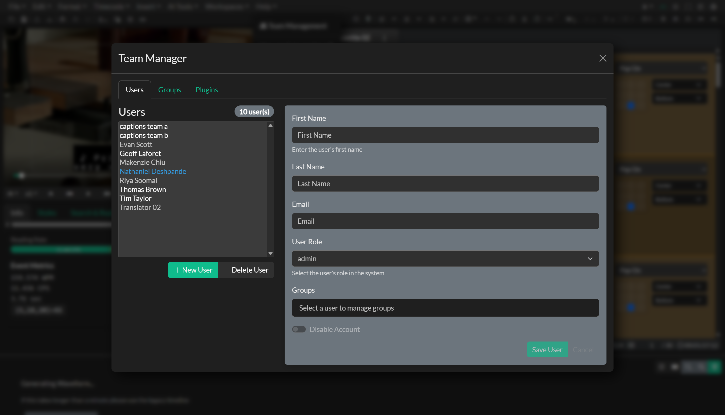The height and width of the screenshot is (415, 725).
Task: Switch to the Groups tab
Action: 170,90
